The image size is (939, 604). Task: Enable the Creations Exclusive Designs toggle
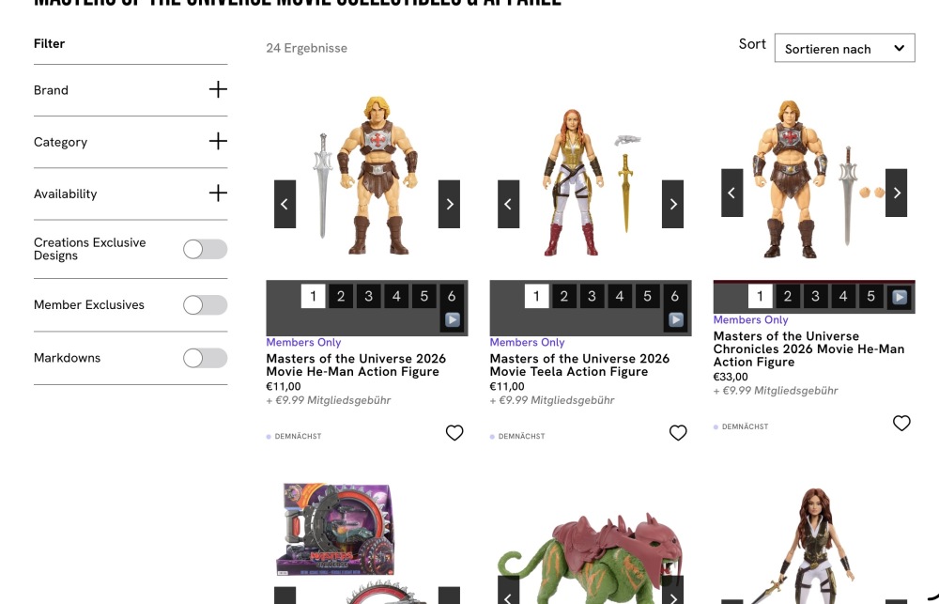(206, 249)
